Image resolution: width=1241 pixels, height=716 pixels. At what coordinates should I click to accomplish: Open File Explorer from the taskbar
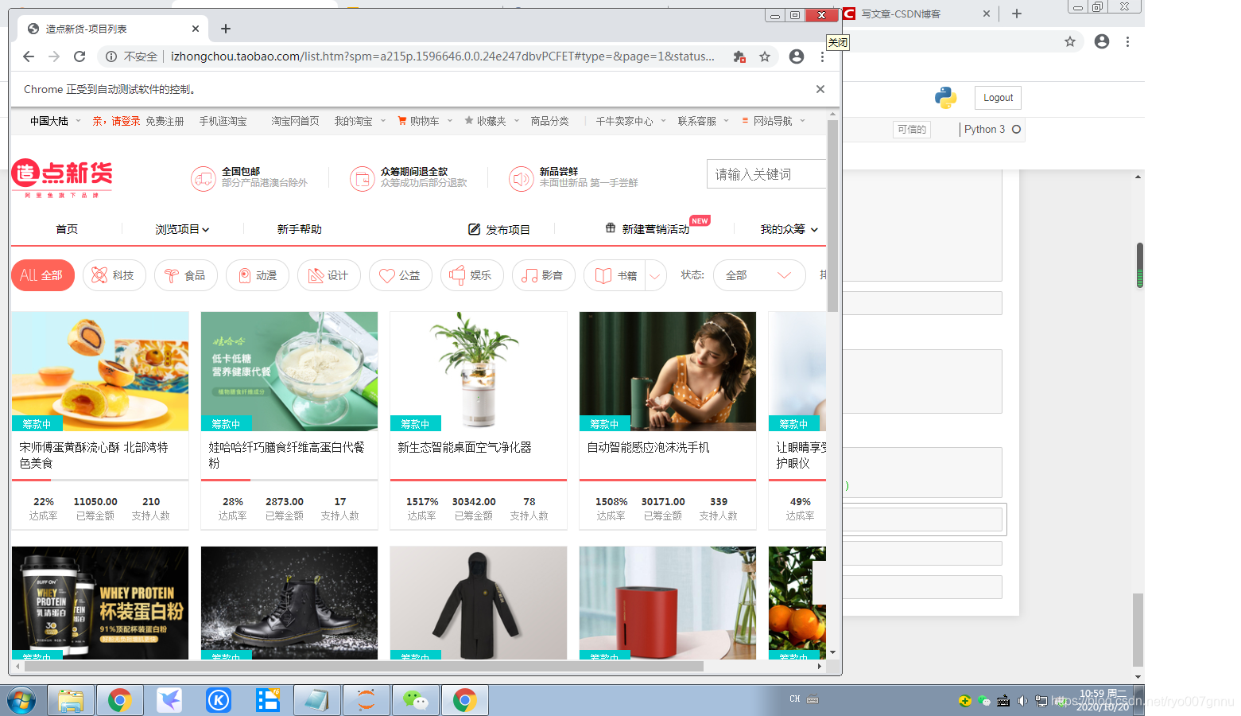point(71,700)
